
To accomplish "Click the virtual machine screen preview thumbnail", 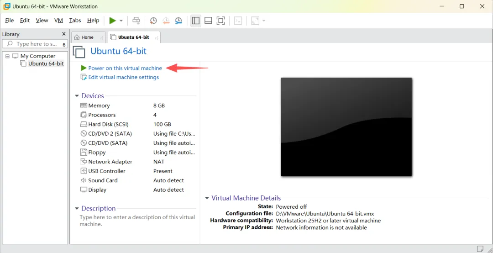I will [x=346, y=127].
